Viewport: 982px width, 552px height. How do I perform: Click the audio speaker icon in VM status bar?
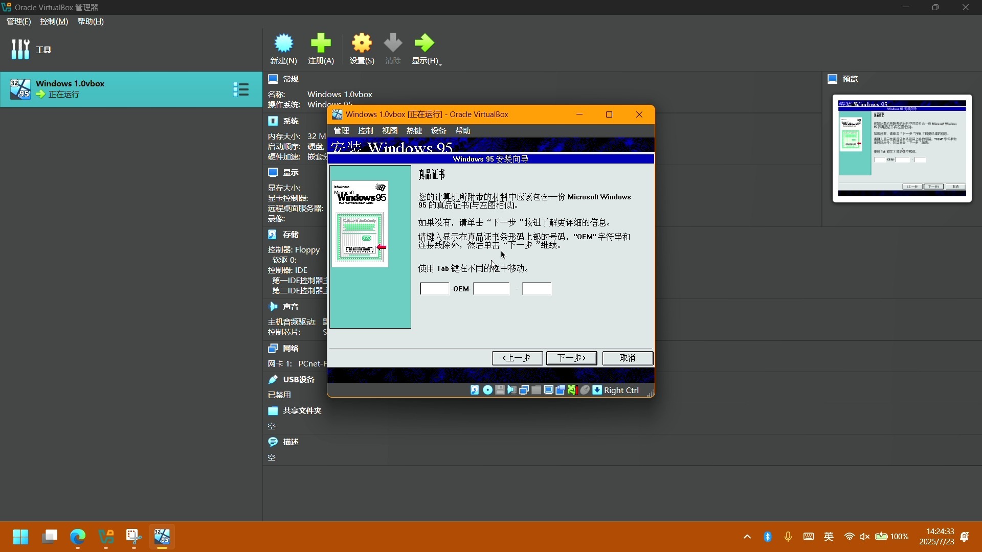(511, 390)
